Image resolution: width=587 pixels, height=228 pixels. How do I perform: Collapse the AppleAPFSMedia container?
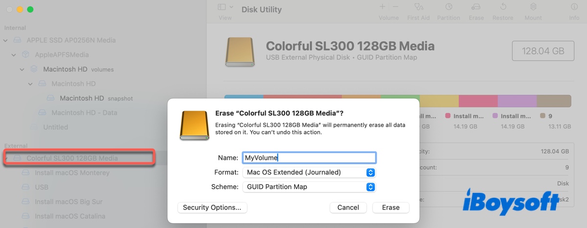tap(14, 55)
